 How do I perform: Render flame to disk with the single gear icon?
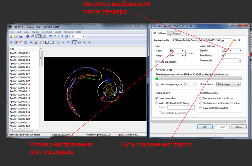pyautogui.click(x=27, y=36)
